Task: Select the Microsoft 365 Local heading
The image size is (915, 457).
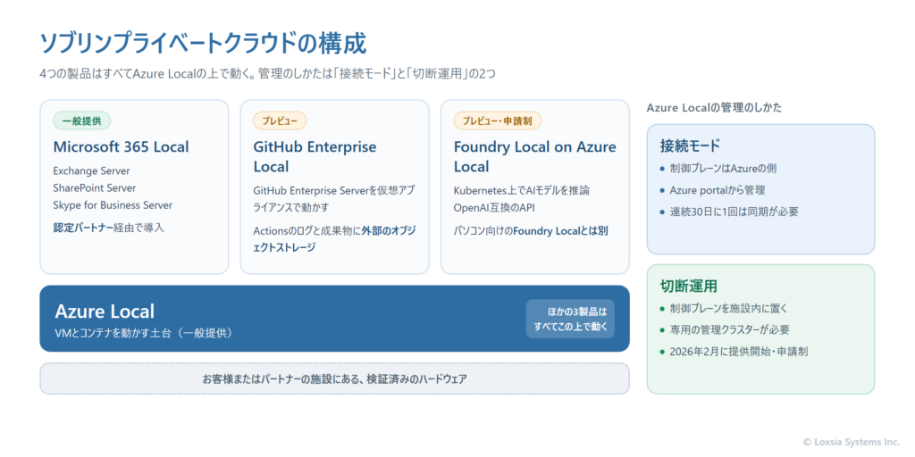Action: (x=121, y=147)
